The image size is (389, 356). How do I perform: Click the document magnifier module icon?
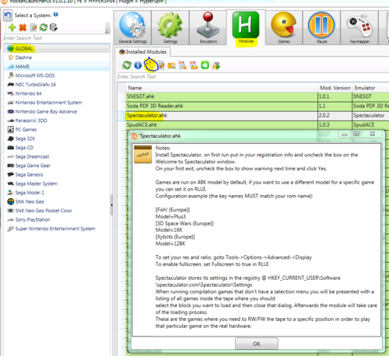tap(183, 65)
